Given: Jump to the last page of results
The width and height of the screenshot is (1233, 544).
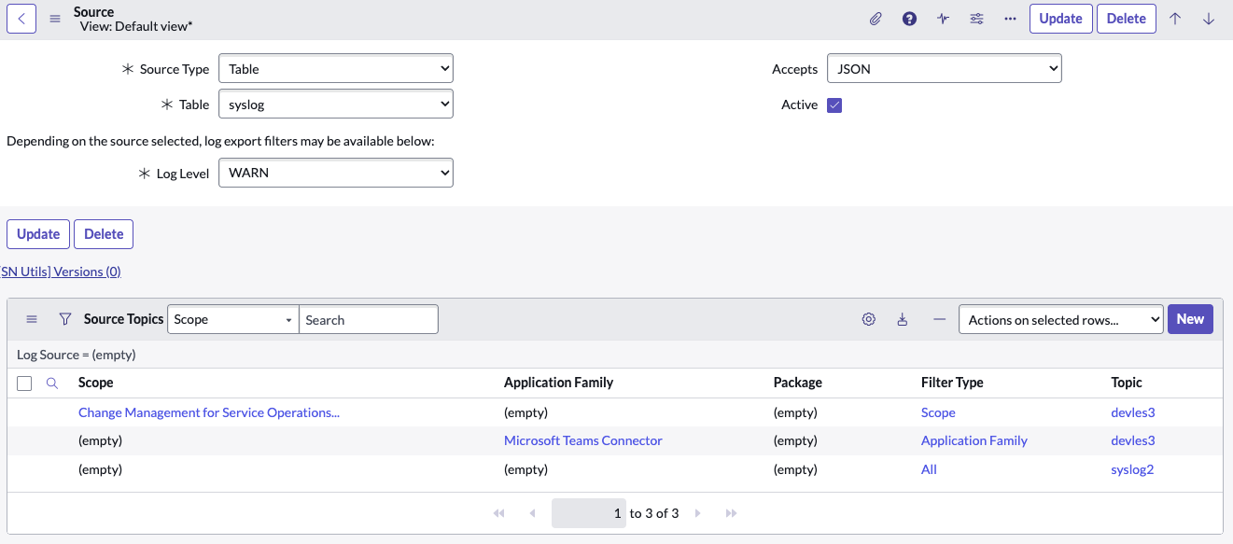Looking at the screenshot, I should pyautogui.click(x=731, y=513).
